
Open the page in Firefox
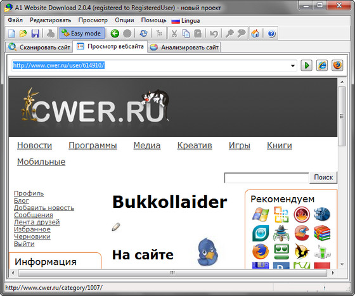[x=337, y=66]
